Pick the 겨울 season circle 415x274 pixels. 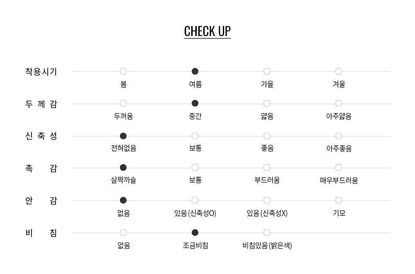coord(339,71)
